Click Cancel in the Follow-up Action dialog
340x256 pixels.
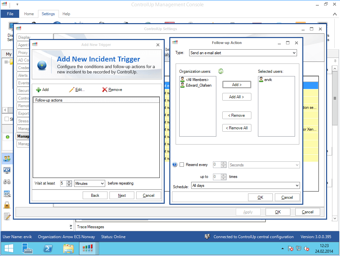tap(287, 197)
